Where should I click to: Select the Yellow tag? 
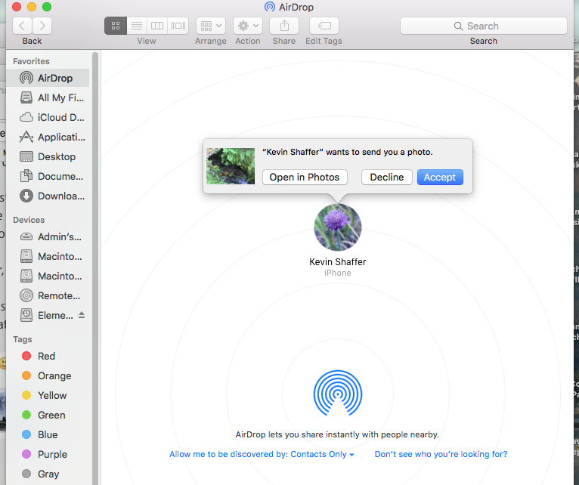pos(44,395)
